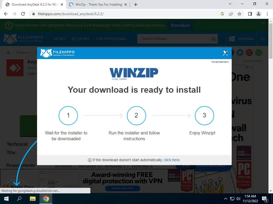Image resolution: width=273 pixels, height=204 pixels.
Task: Open the notification center icon
Action: 265,199
